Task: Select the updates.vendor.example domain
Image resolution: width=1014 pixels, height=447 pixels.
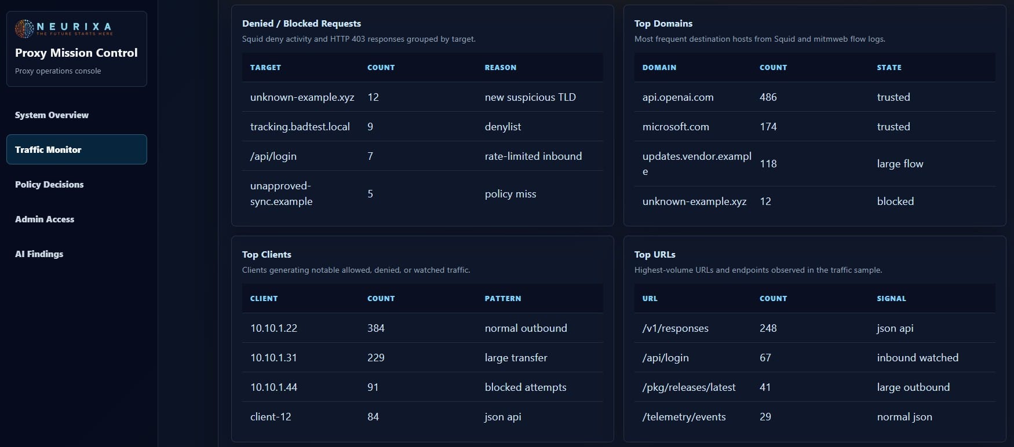Action: [x=697, y=164]
